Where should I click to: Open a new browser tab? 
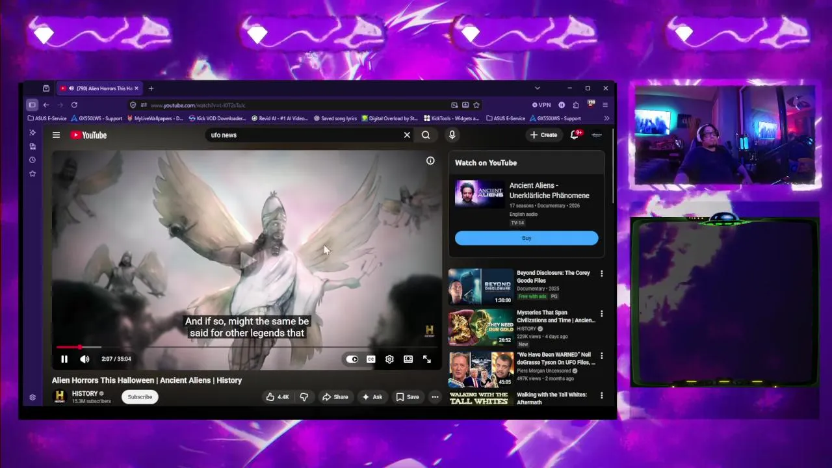151,88
